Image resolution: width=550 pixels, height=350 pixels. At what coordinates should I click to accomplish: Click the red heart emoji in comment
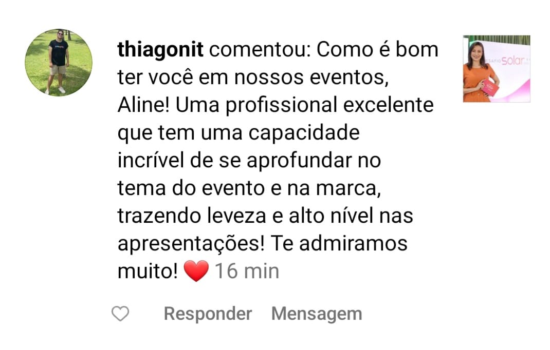pos(196,271)
